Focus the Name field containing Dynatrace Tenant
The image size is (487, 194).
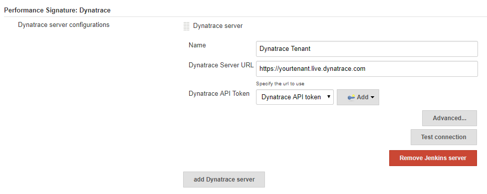click(x=367, y=49)
